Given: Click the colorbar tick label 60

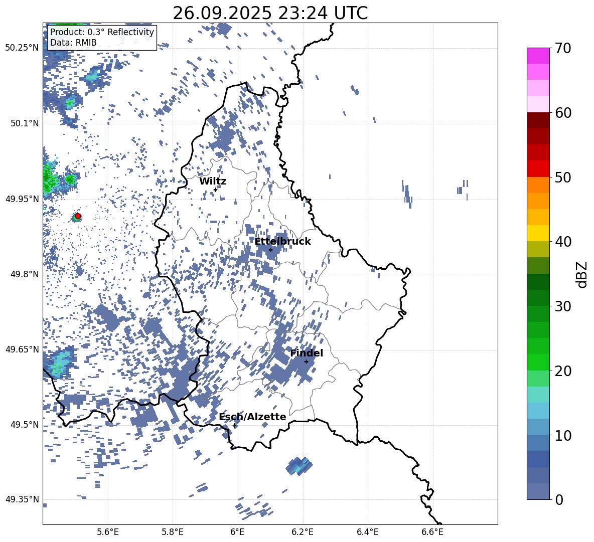Looking at the screenshot, I should [563, 113].
